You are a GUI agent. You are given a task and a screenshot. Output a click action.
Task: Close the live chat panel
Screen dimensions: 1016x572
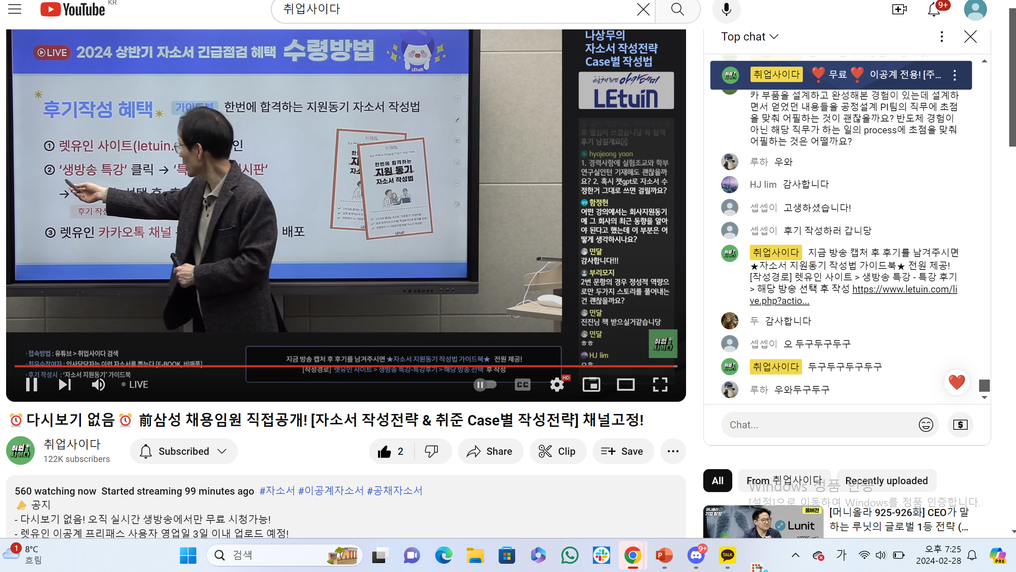[970, 37]
